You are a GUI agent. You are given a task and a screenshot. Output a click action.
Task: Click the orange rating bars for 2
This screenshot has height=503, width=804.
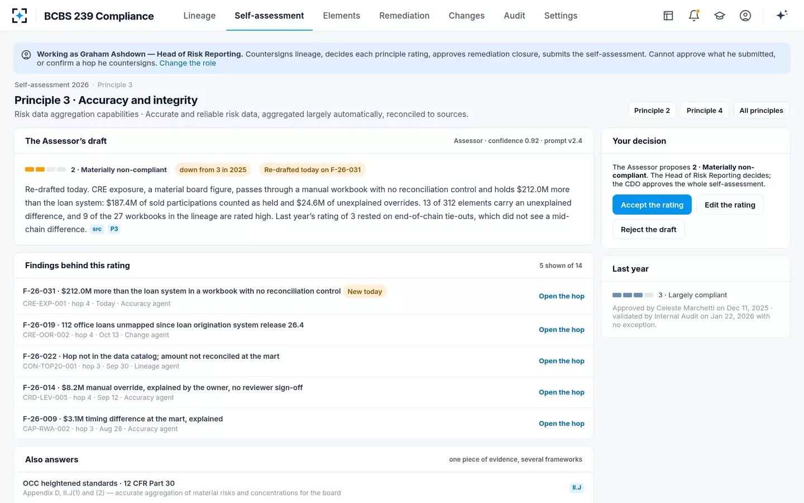point(45,169)
